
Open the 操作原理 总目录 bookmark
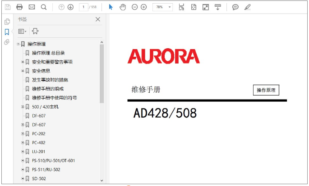(x=48, y=53)
